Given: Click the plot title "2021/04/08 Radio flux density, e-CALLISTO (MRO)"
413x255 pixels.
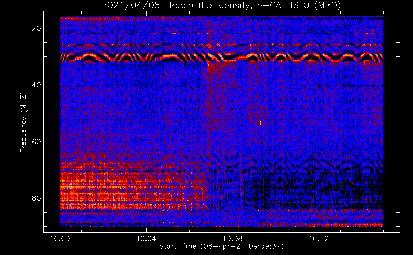Looking at the screenshot, I should (221, 5).
